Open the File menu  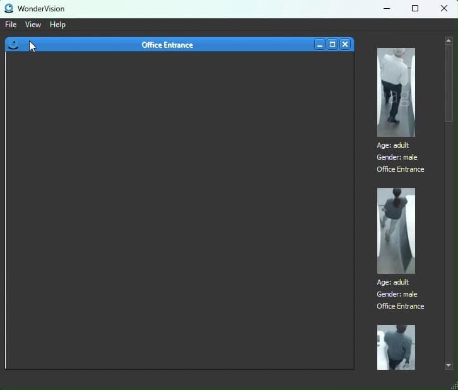pos(11,25)
